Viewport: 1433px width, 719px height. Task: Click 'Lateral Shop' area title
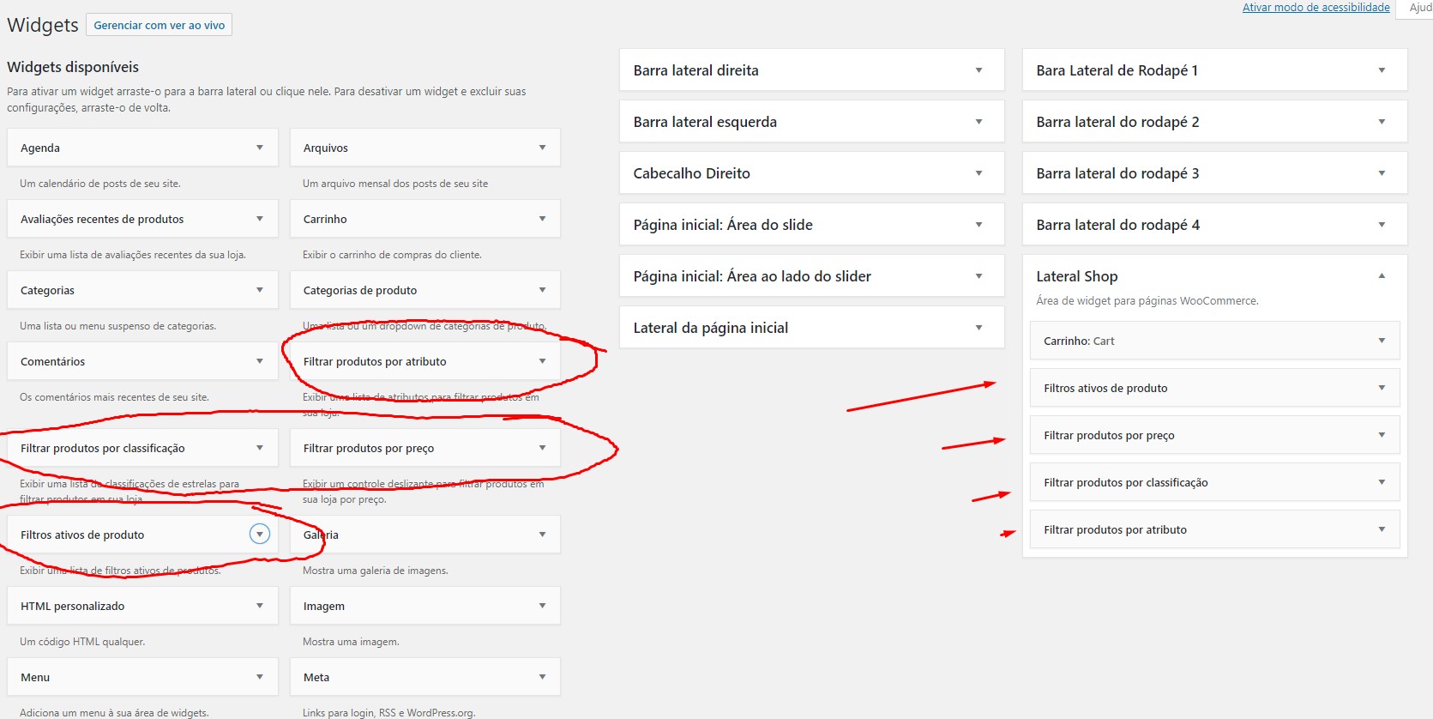1077,276
